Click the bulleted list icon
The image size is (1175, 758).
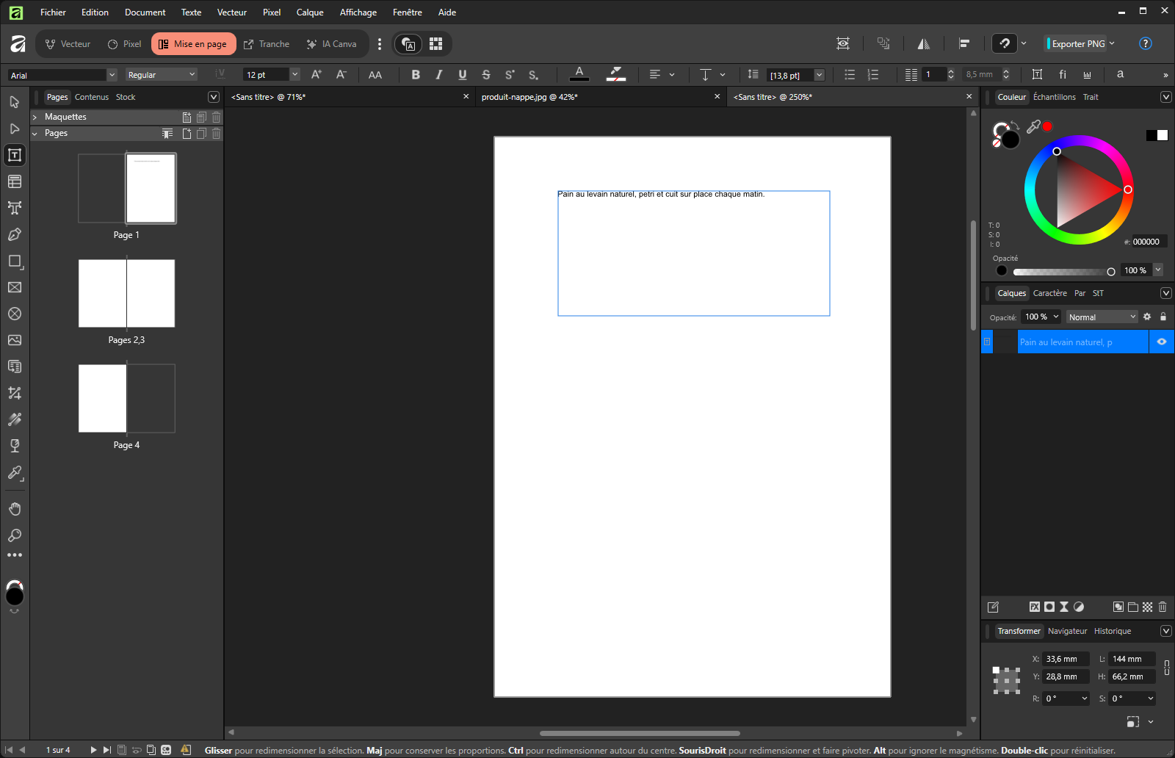[850, 75]
